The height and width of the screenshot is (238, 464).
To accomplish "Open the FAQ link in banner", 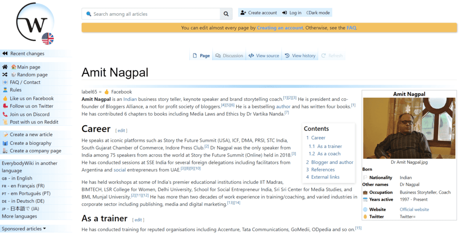I will (x=351, y=28).
